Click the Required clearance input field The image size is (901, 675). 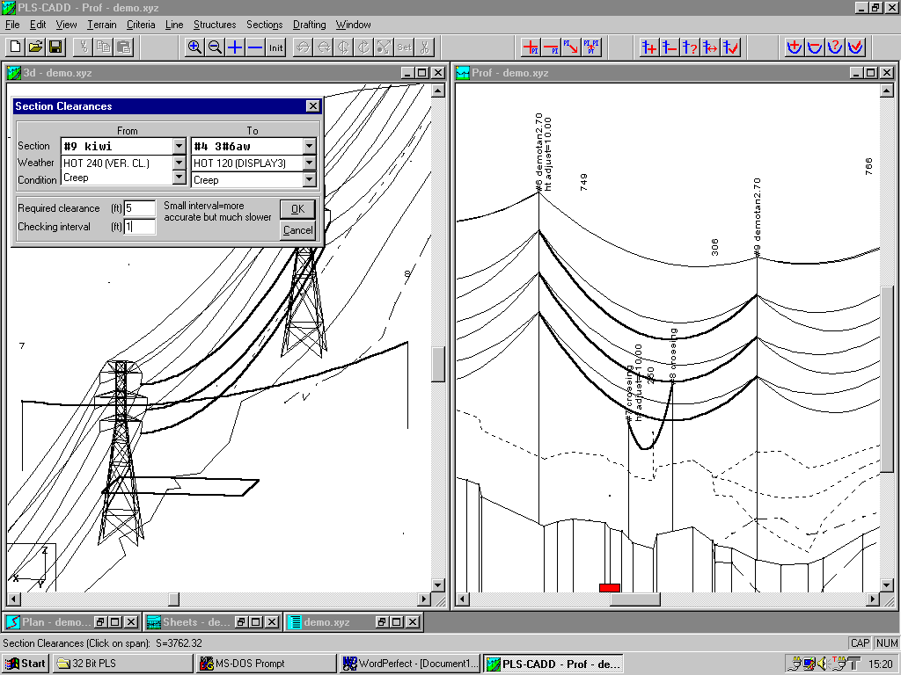[140, 207]
